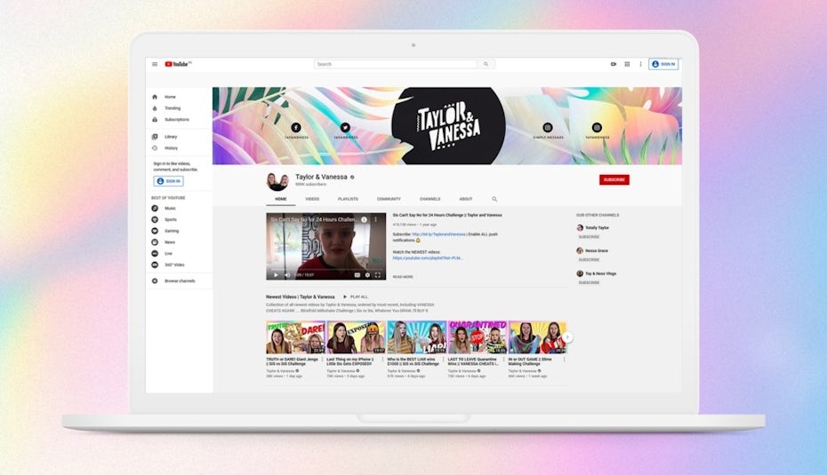Toggle subtitles in the video player
The width and height of the screenshot is (827, 475).
pos(357,275)
